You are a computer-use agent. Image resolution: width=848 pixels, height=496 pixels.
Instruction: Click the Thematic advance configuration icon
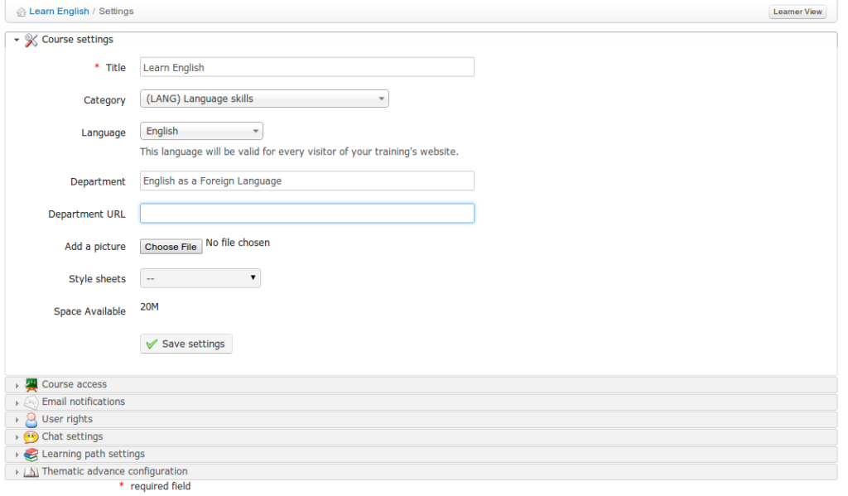31,472
